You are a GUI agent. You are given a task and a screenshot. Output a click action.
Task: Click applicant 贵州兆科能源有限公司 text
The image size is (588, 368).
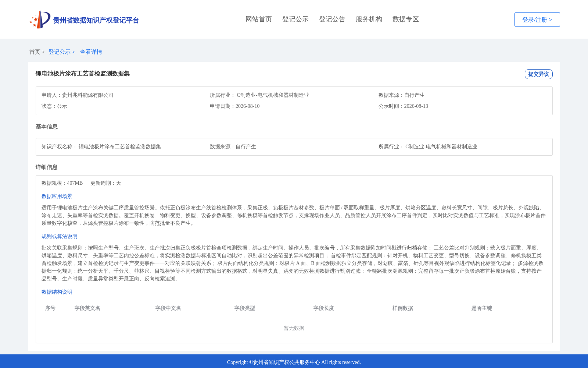pos(88,95)
